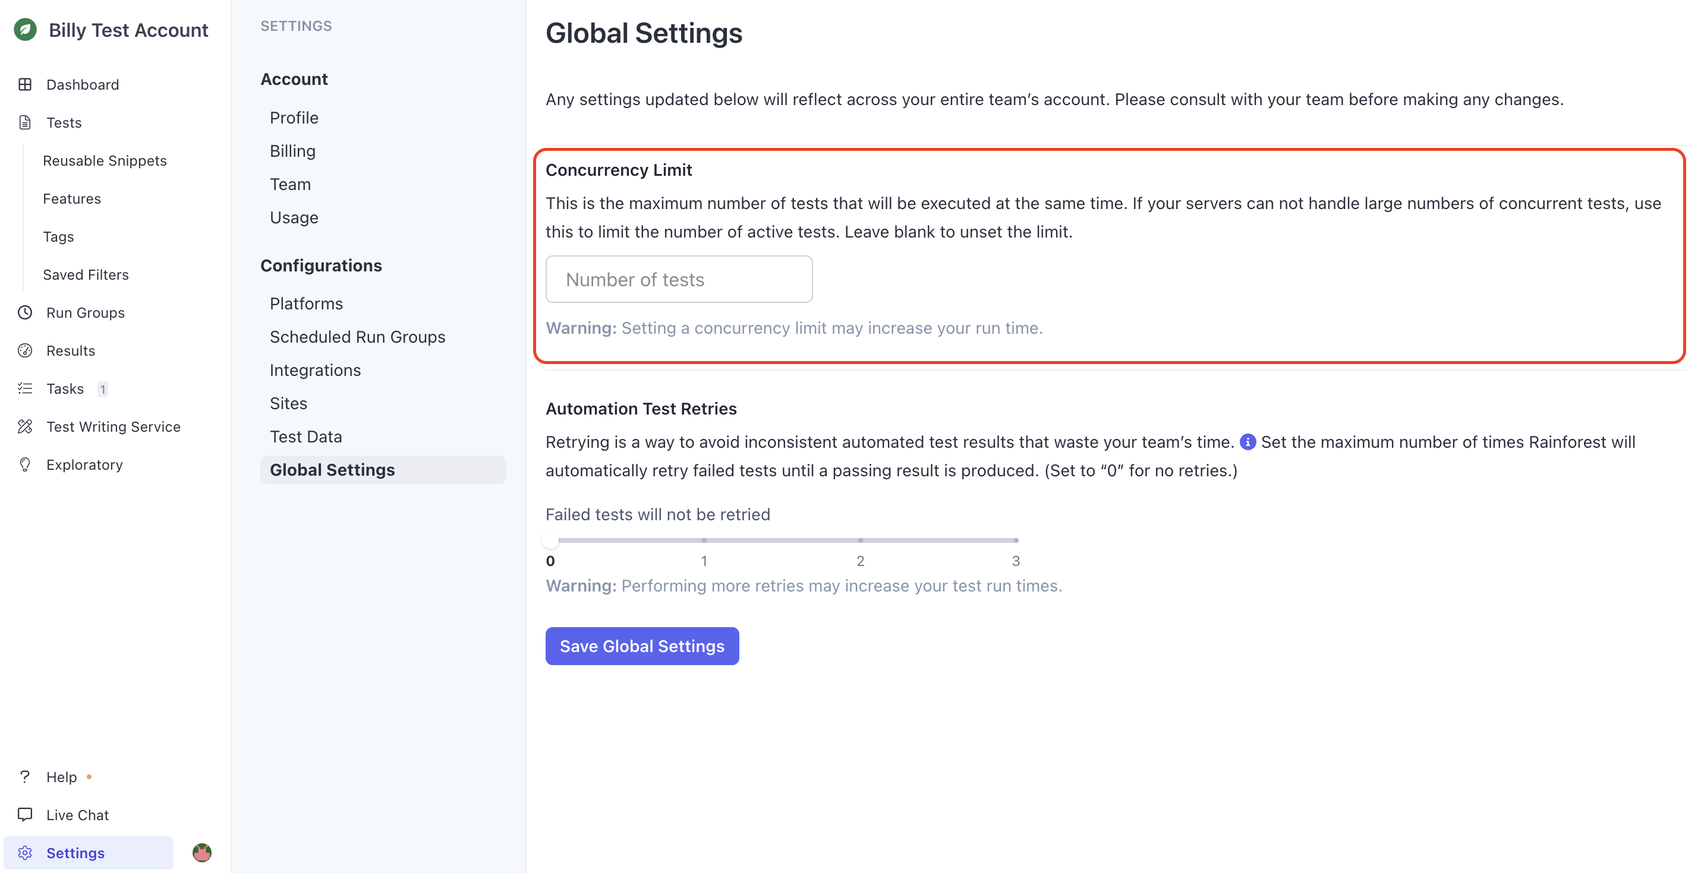Image resolution: width=1701 pixels, height=873 pixels.
Task: Open the Integrations configuration page
Action: 315,370
